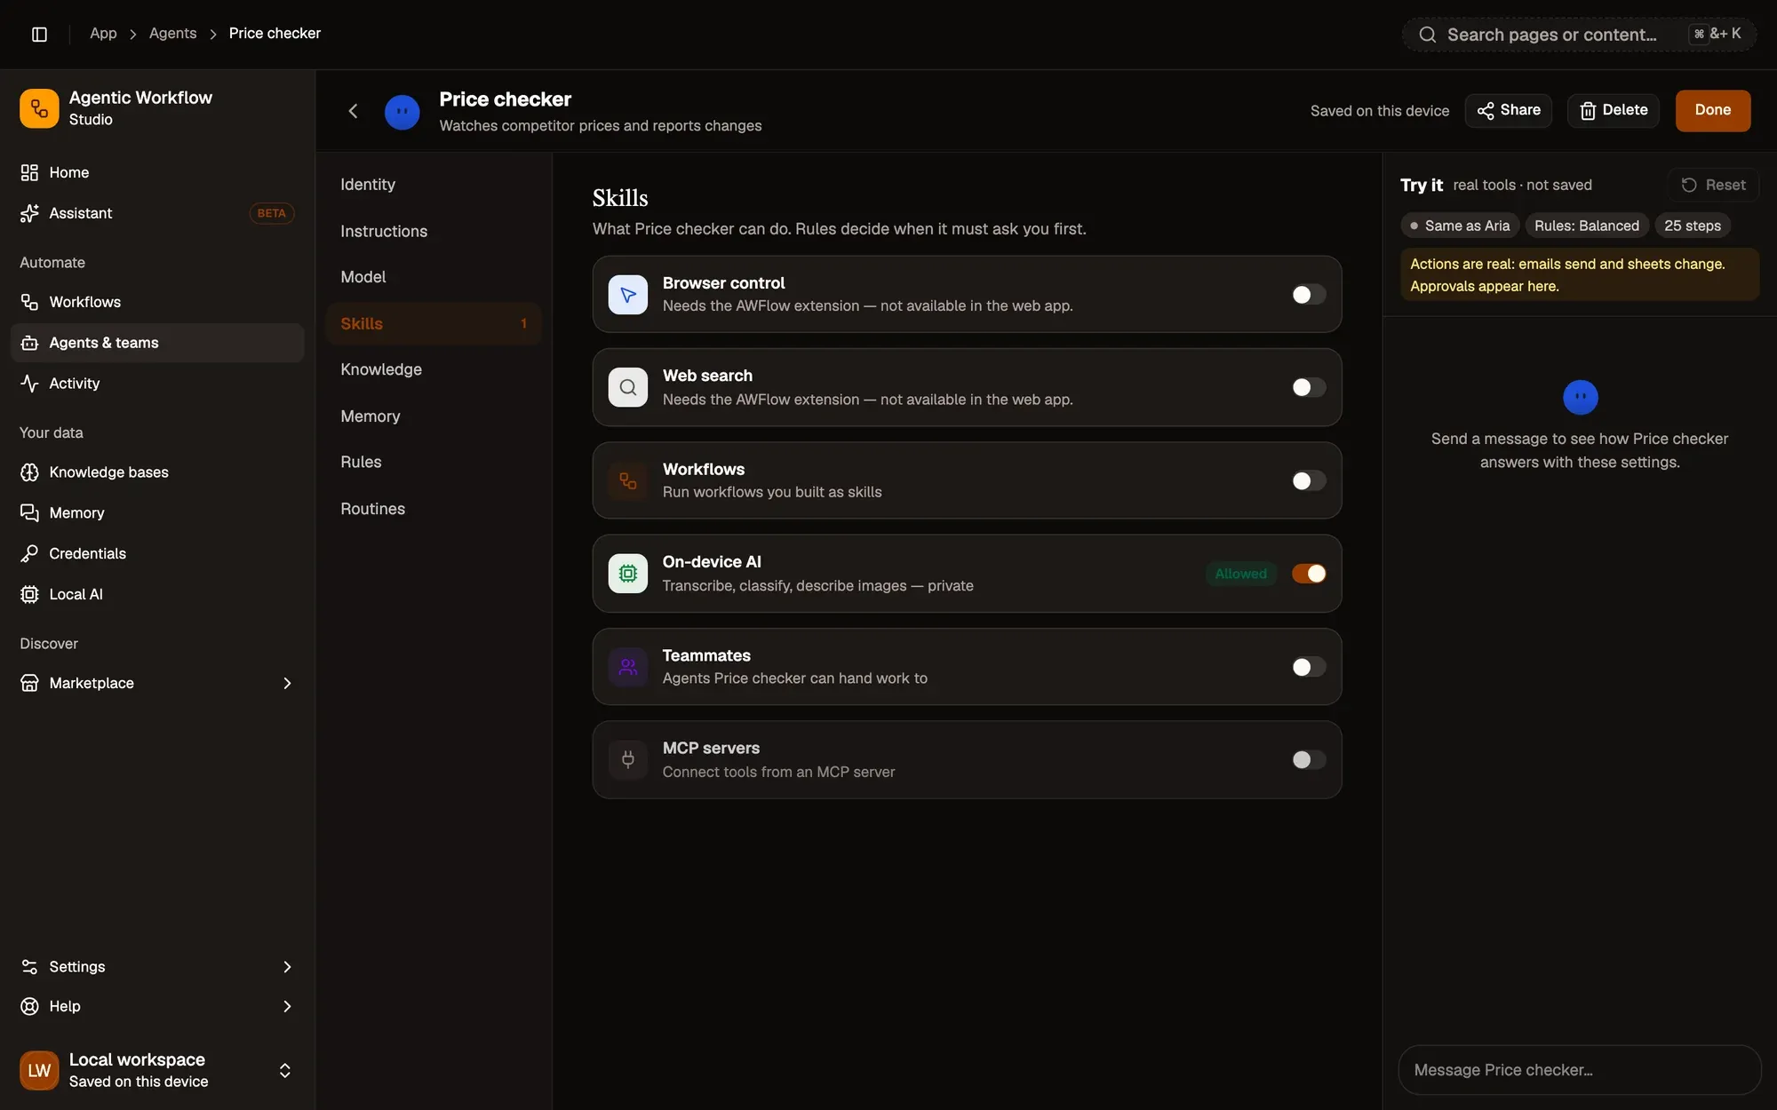Enable the Browser control skill toggle
Viewport: 1777px width, 1110px height.
tap(1308, 295)
